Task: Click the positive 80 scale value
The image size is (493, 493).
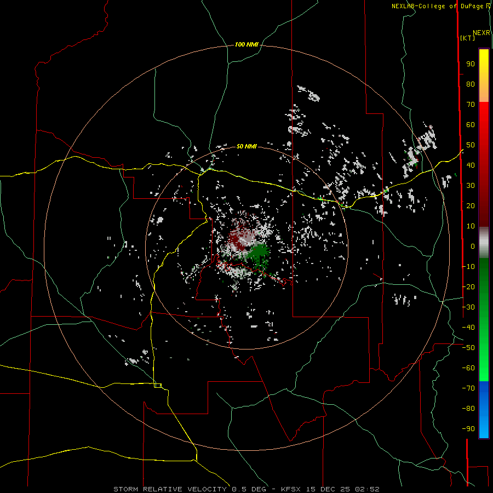Action: [471, 84]
